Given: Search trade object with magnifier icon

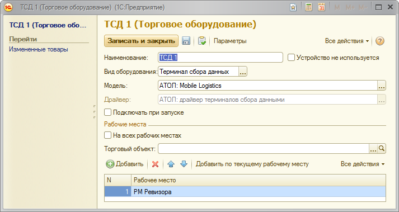Looking at the screenshot, I should [x=382, y=149].
